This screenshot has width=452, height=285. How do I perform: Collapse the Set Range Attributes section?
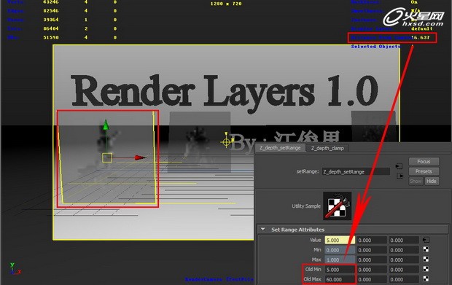(262, 229)
